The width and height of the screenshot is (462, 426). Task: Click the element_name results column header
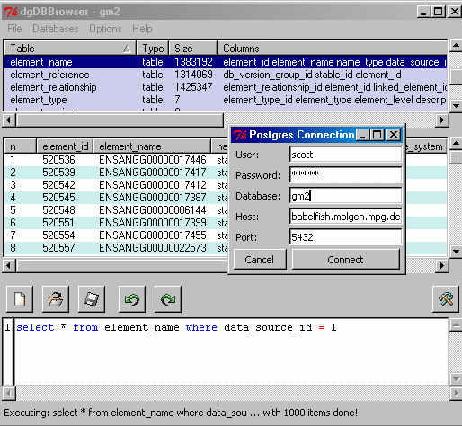pyautogui.click(x=152, y=146)
